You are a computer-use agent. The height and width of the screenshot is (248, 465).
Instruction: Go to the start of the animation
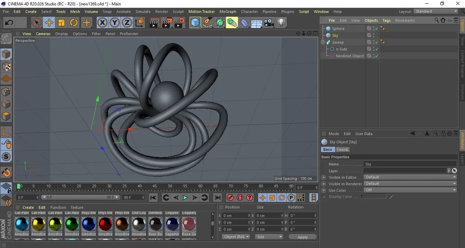pyautogui.click(x=153, y=198)
